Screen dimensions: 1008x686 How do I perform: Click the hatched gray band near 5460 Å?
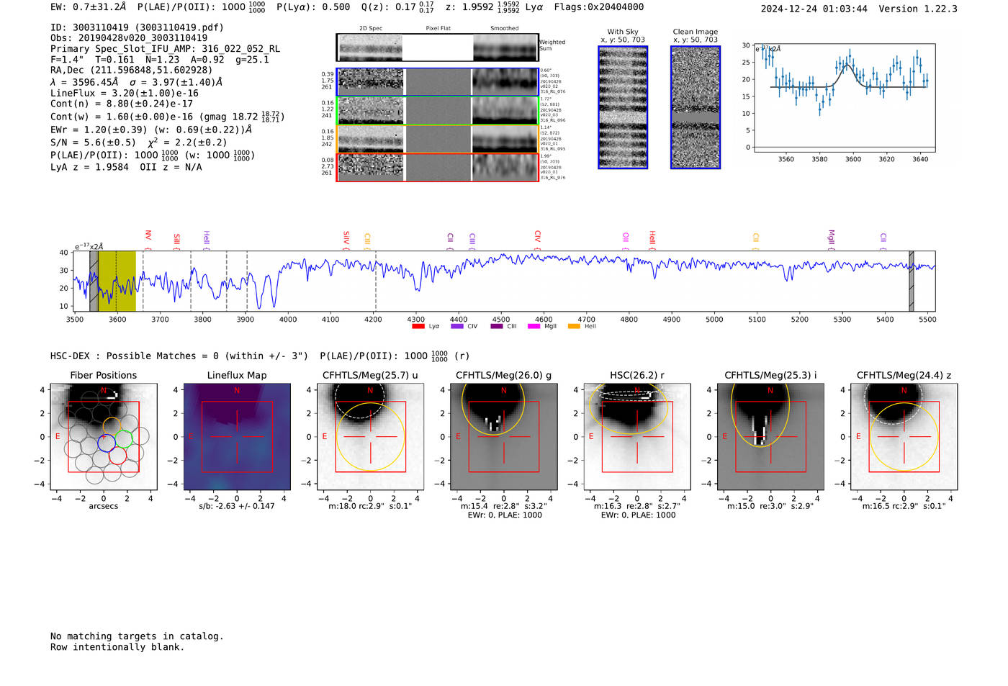coord(911,281)
